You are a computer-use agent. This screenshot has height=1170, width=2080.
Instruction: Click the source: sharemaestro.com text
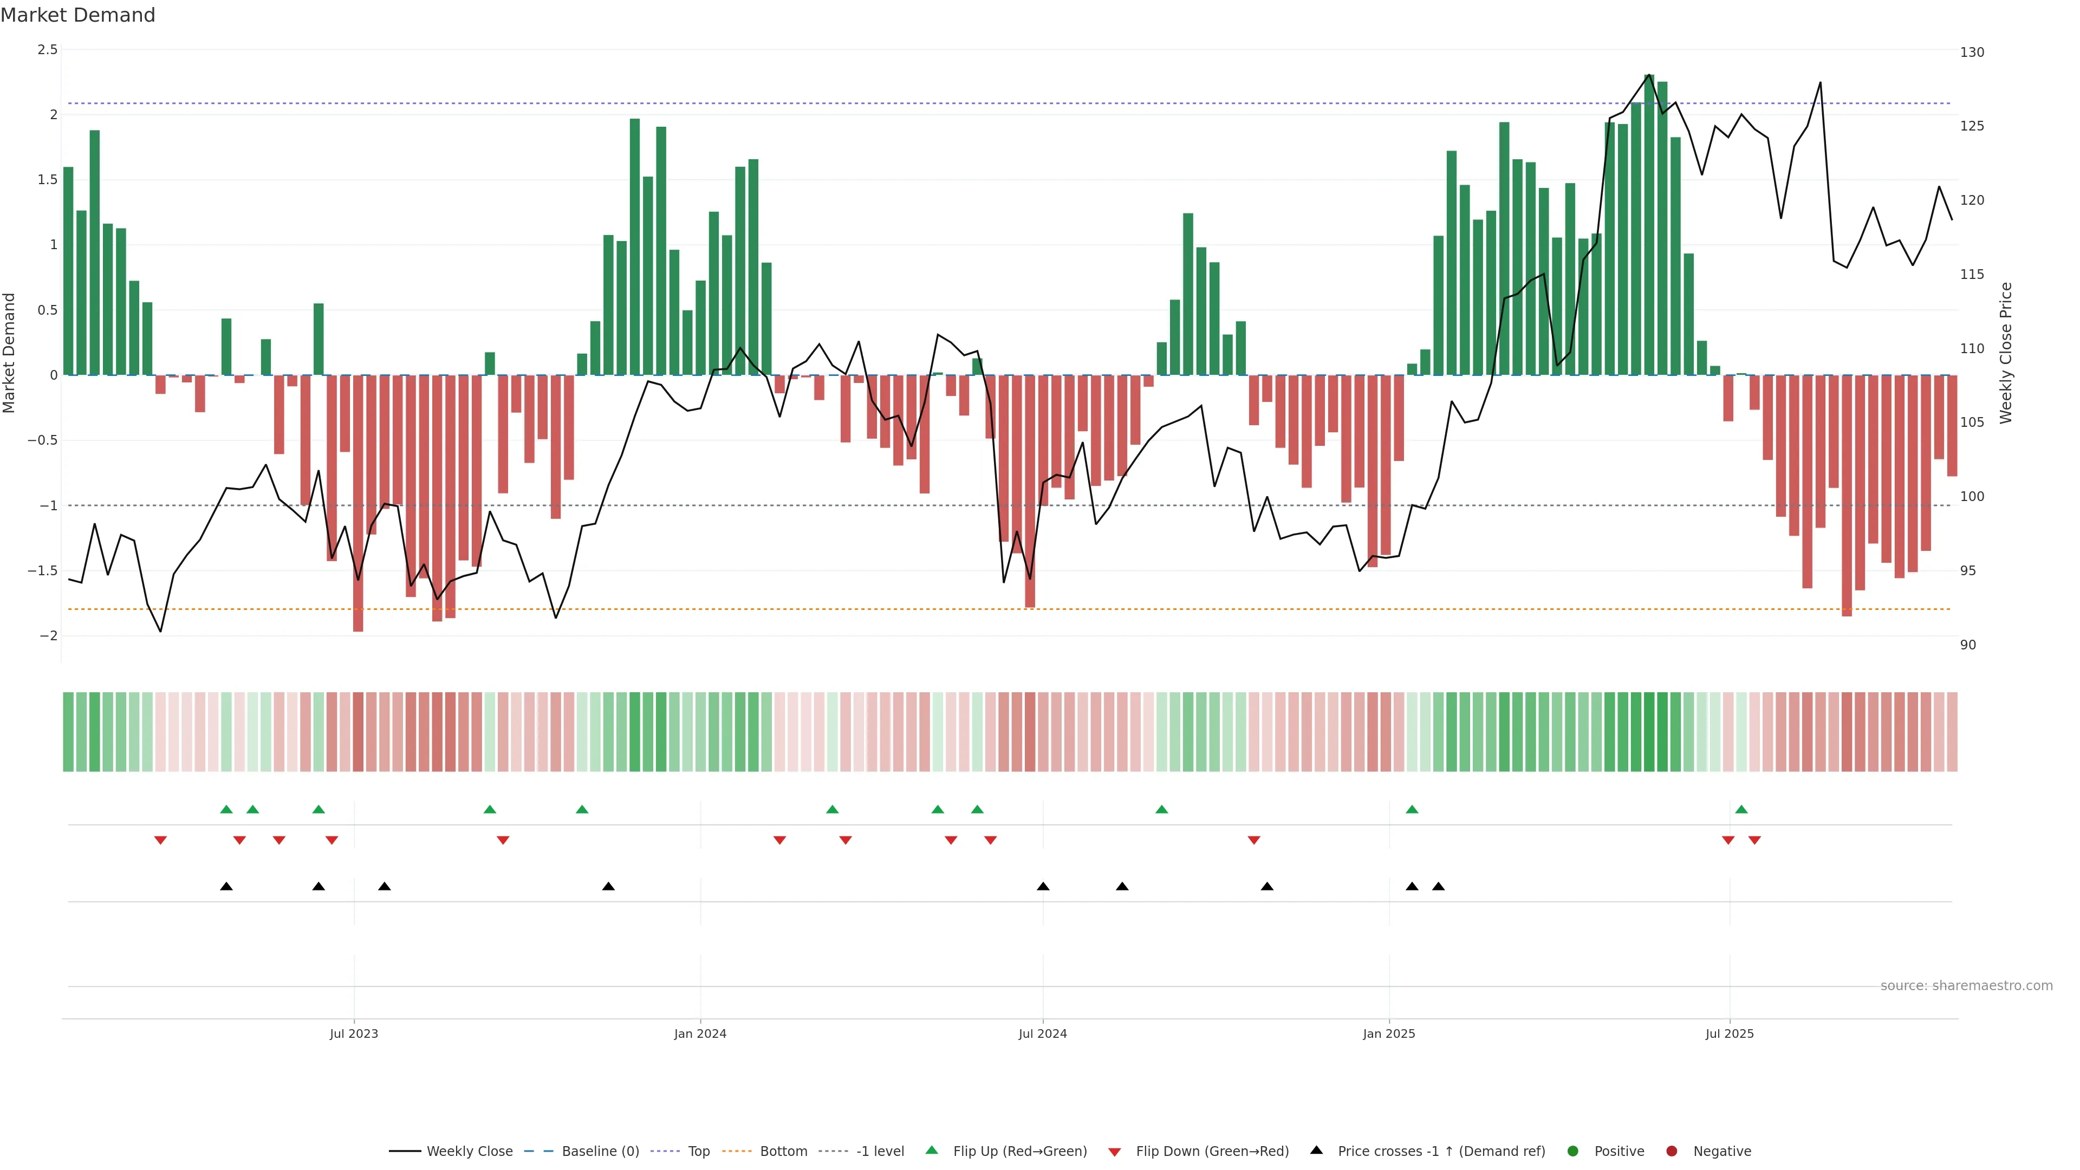(1966, 986)
